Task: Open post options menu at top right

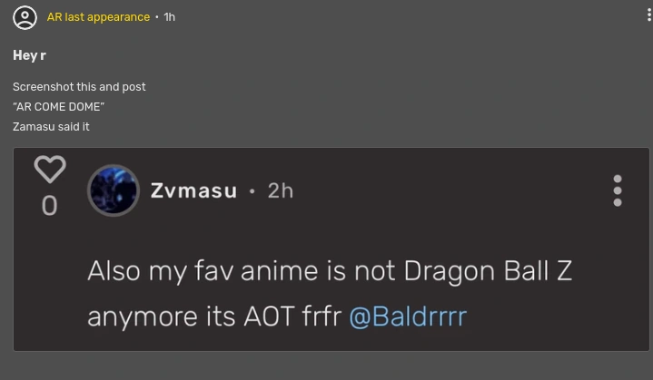Action: tap(648, 16)
